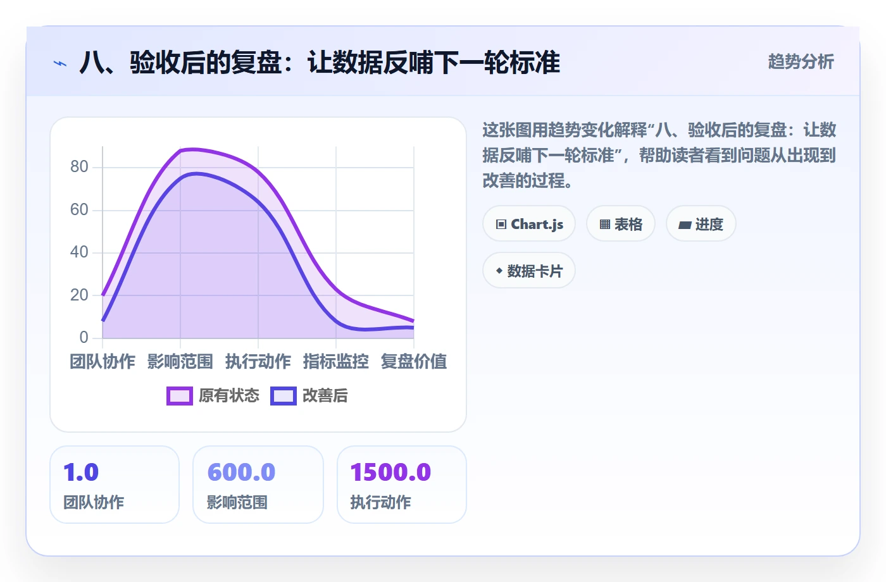
Task: Click the description paragraph starting 这张图用趋势变化
Action: pyautogui.click(x=659, y=156)
